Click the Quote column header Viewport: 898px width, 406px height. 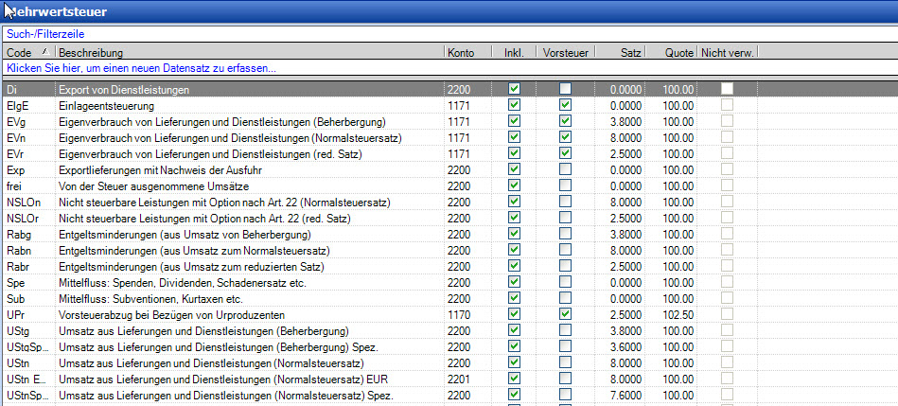click(678, 52)
